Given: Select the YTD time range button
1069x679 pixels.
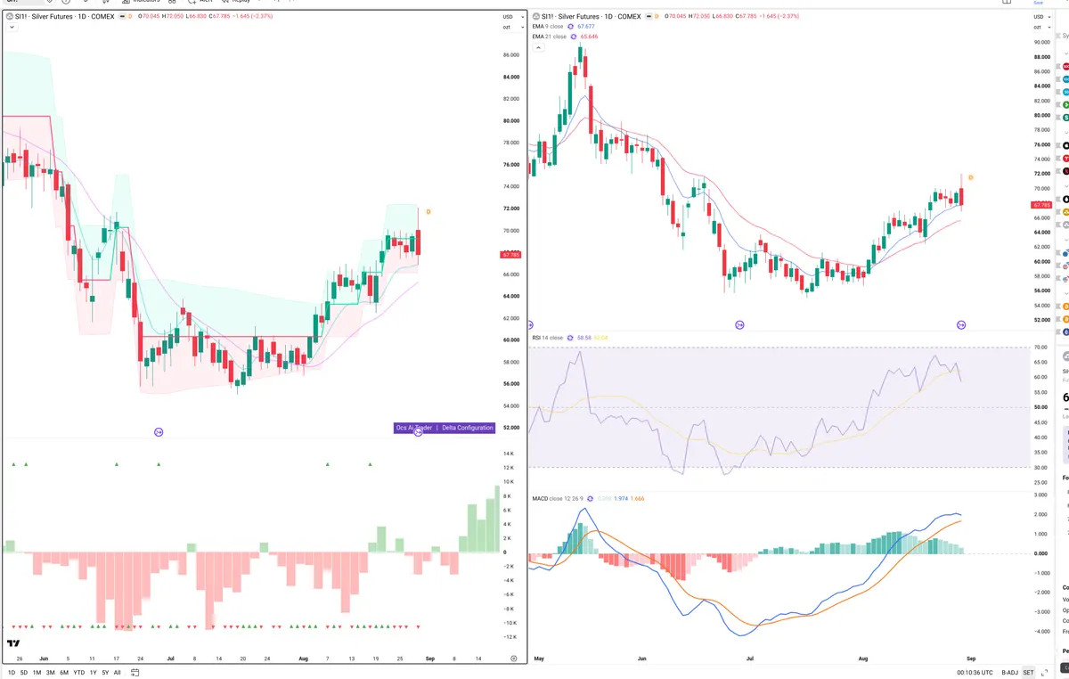Looking at the screenshot, I should pos(78,672).
